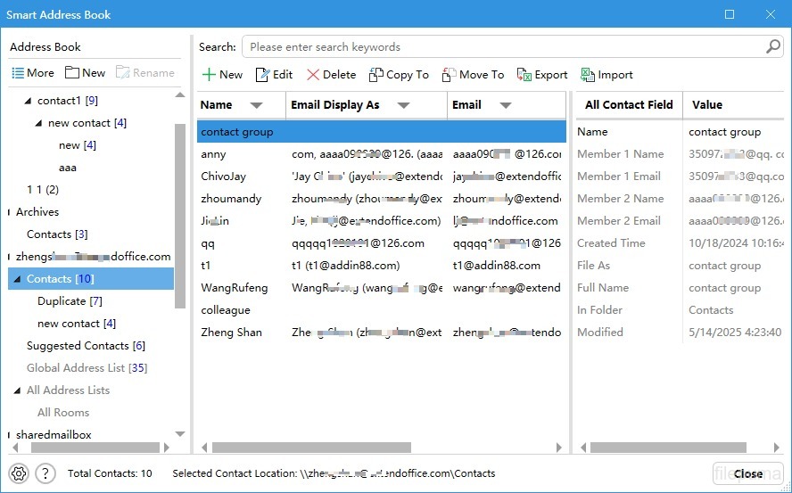Collapse the All Address Lists node
The width and height of the screenshot is (792, 493).
[17, 390]
